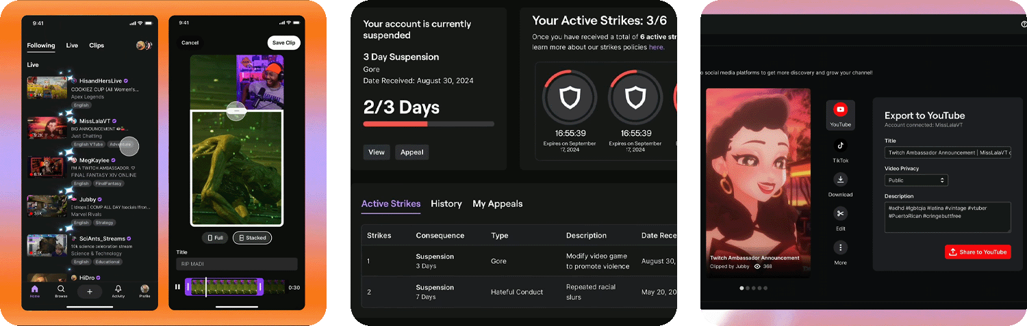Select the Stacked layout option
This screenshot has width=1027, height=326.
click(x=252, y=238)
